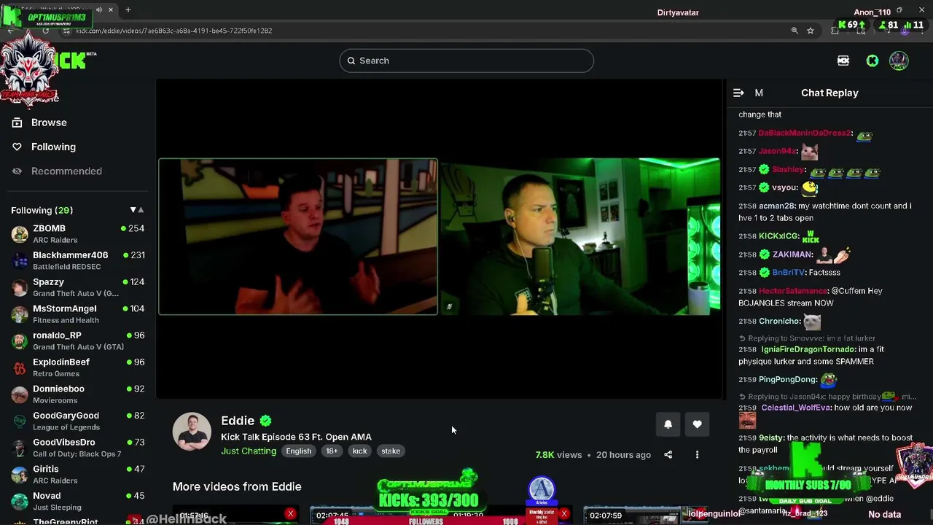Click GoodGaryGood avatar in sidebar
This screenshot has width=933, height=525.
(x=20, y=421)
